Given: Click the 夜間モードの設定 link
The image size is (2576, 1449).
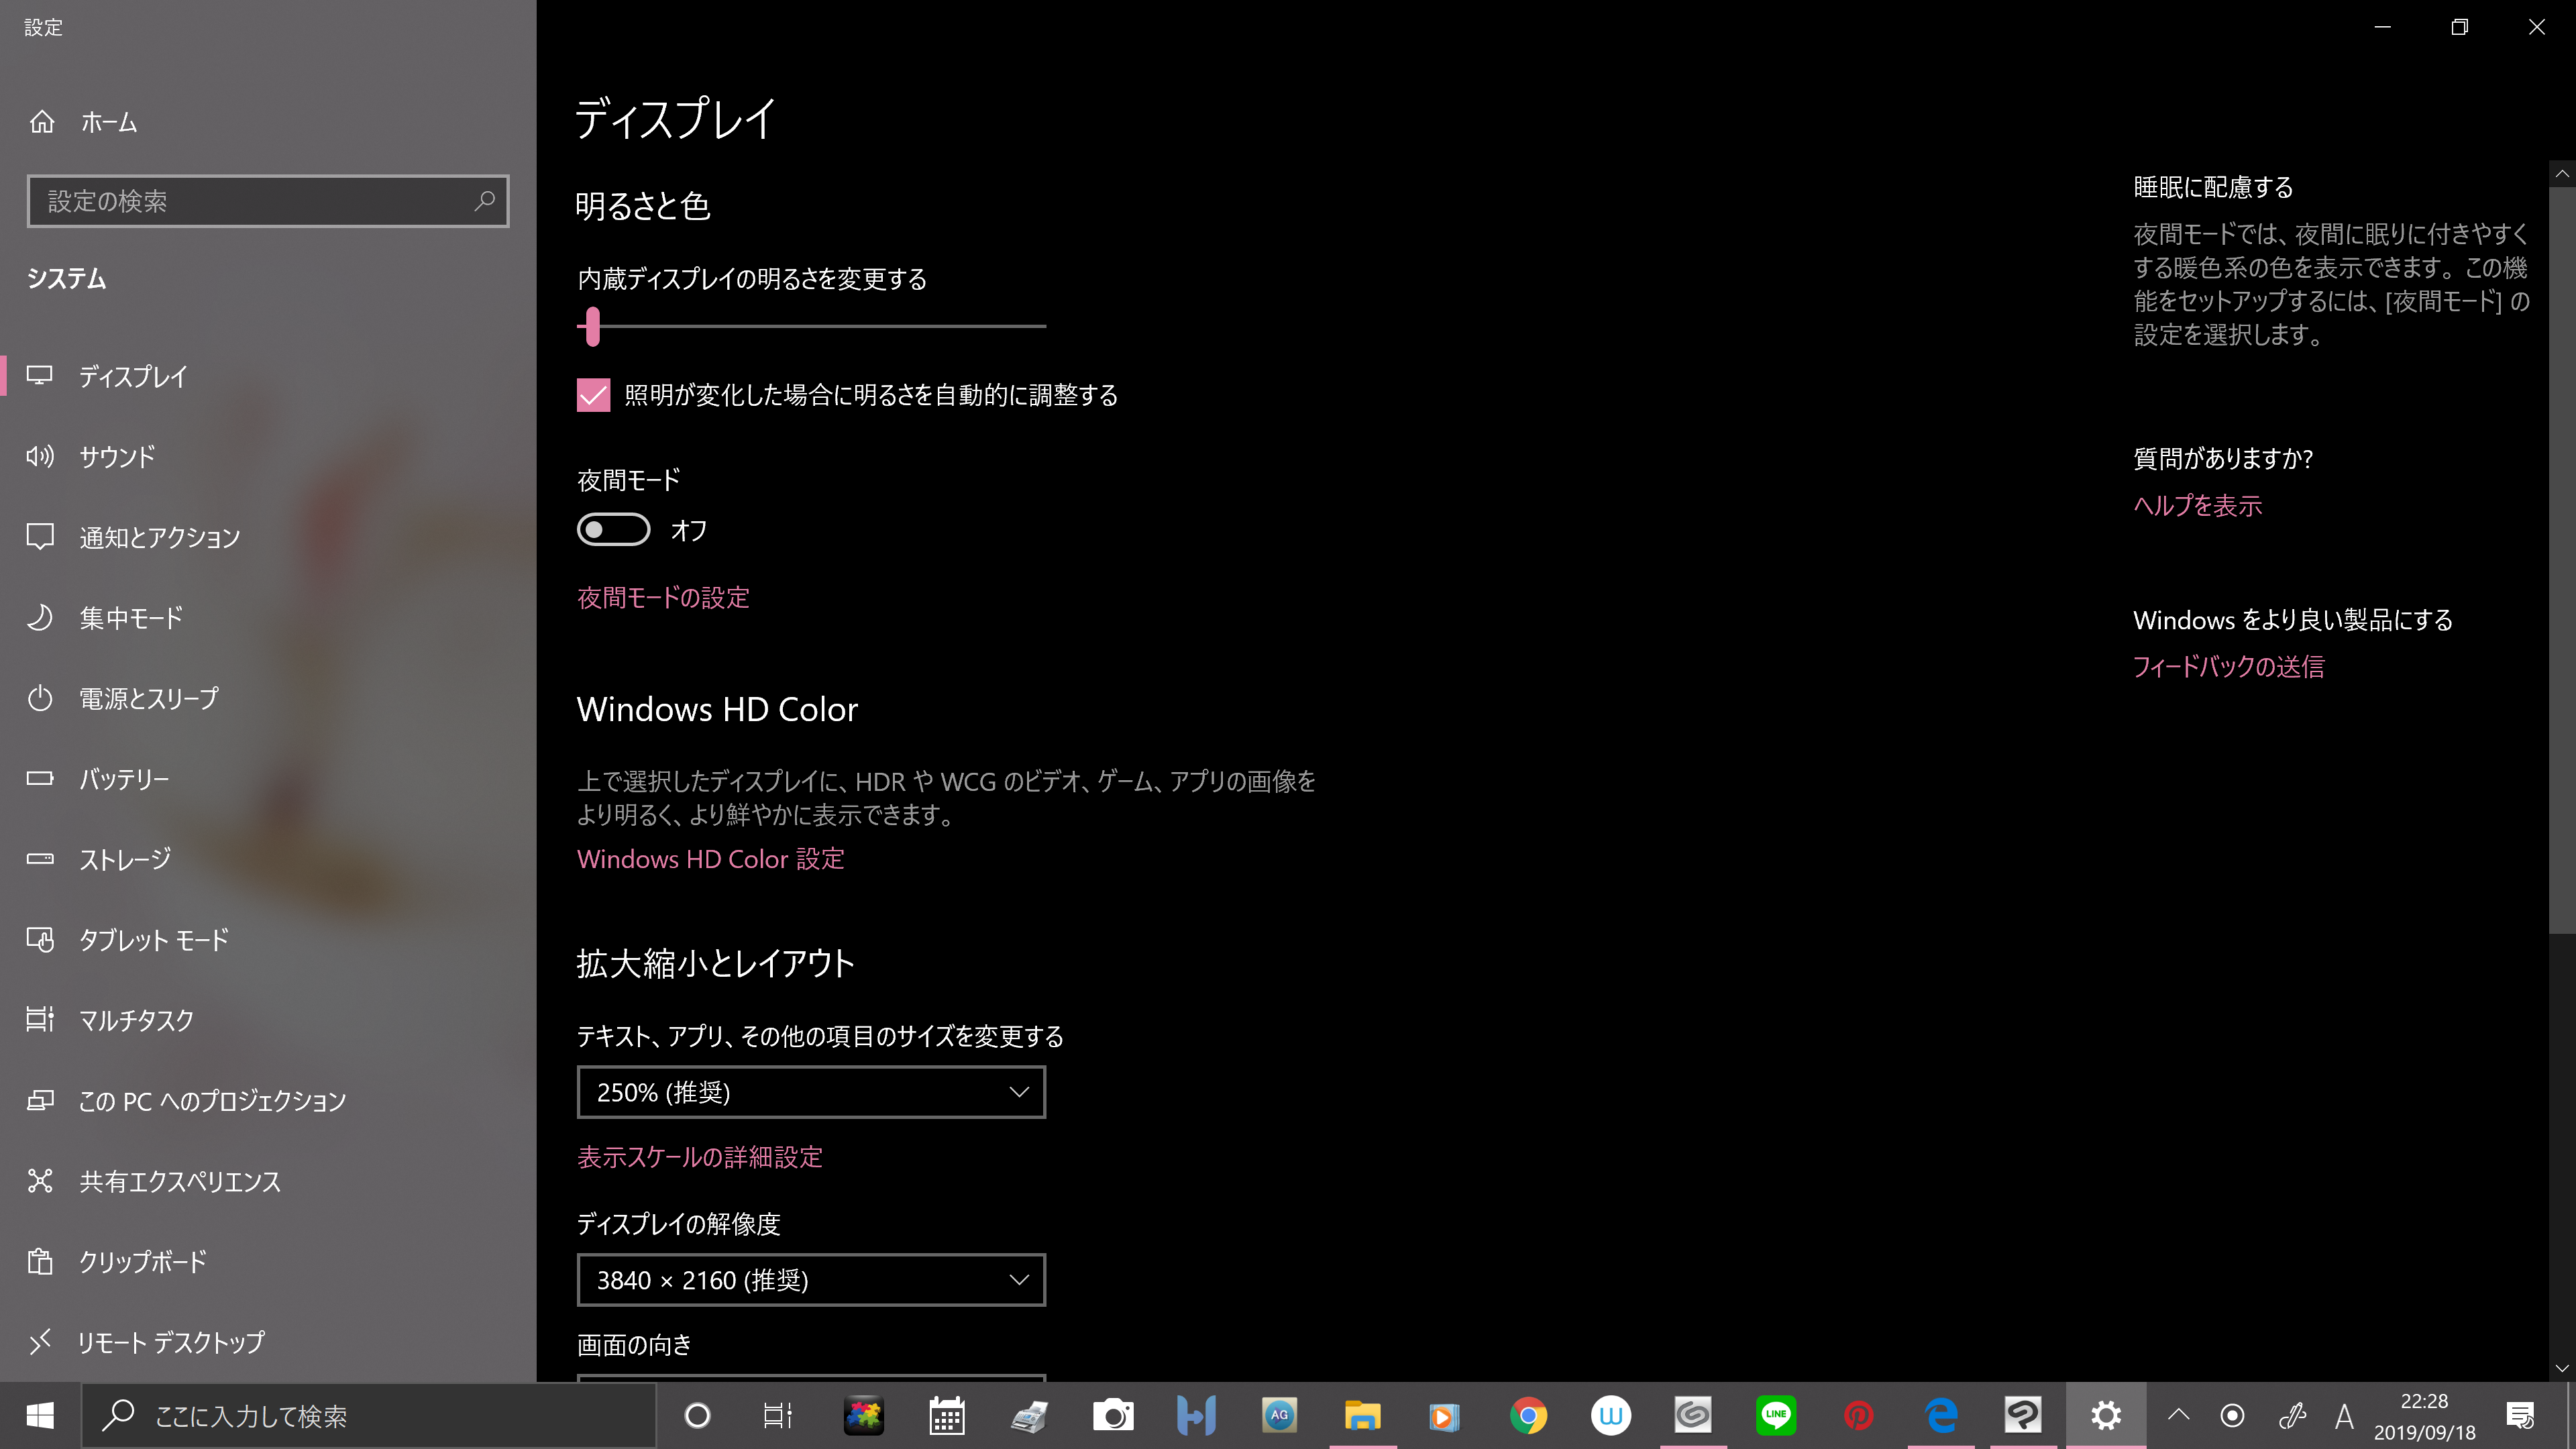Looking at the screenshot, I should (663, 598).
